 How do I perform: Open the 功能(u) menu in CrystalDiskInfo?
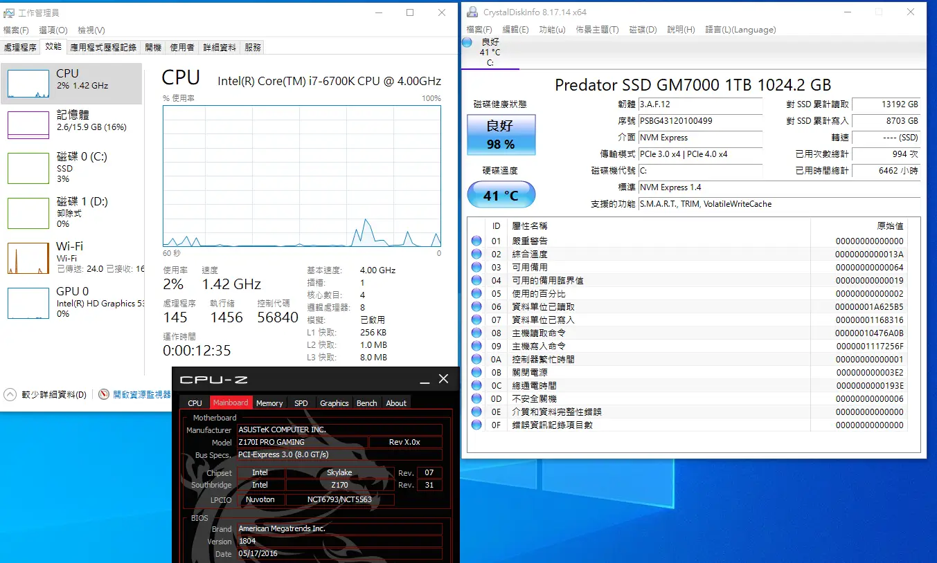pyautogui.click(x=552, y=30)
